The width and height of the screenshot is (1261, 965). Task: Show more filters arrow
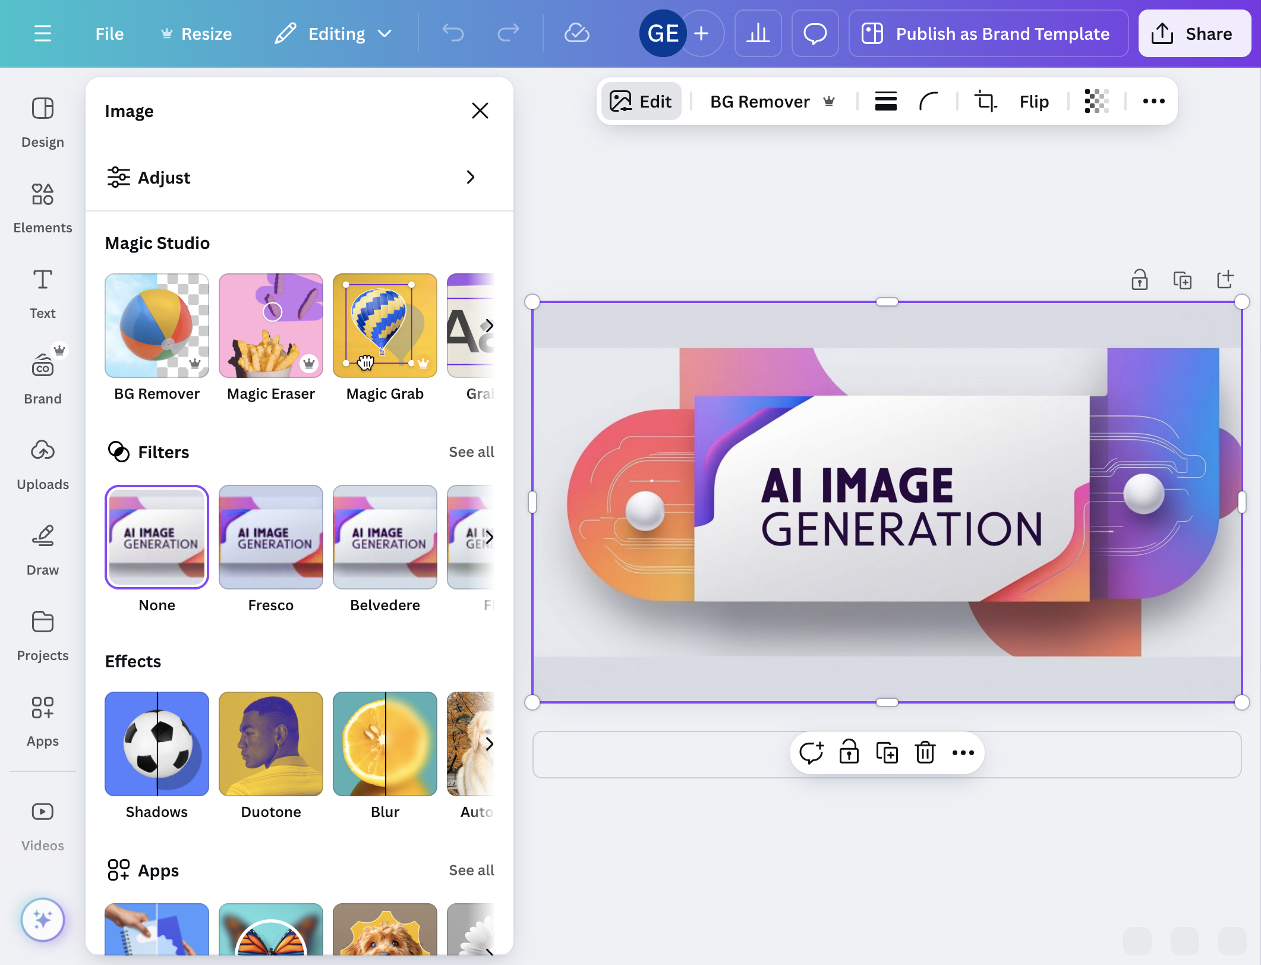click(488, 537)
